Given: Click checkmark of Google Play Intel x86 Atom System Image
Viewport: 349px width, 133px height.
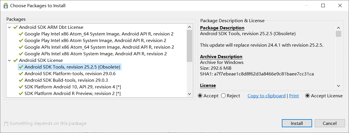Looking at the screenshot, I should click(x=21, y=41).
